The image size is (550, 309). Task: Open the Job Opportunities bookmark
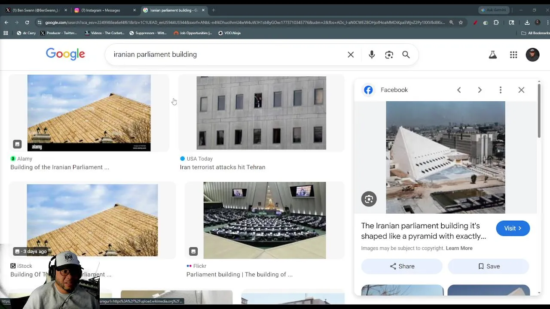(193, 33)
